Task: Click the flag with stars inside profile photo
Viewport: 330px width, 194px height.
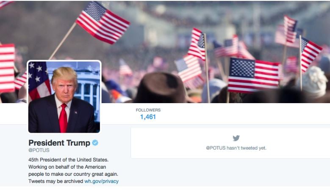Action: [x=39, y=81]
